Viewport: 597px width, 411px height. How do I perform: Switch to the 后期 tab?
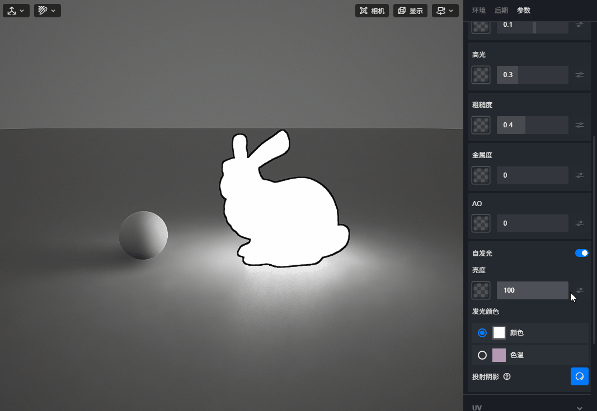(501, 11)
